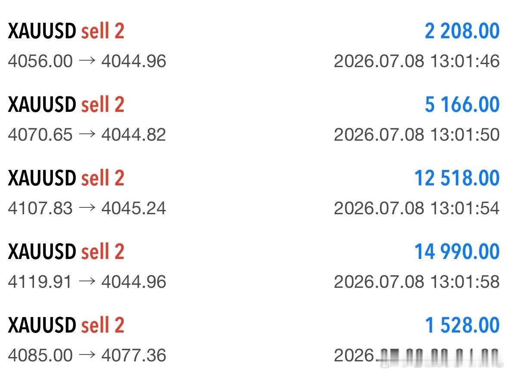The width and height of the screenshot is (508, 373).
Task: Click the 5 166.00 profit amount
Action: click(x=462, y=105)
